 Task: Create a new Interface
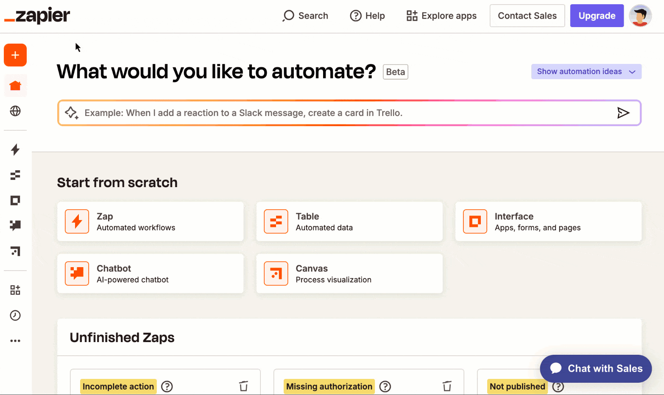[x=548, y=221]
